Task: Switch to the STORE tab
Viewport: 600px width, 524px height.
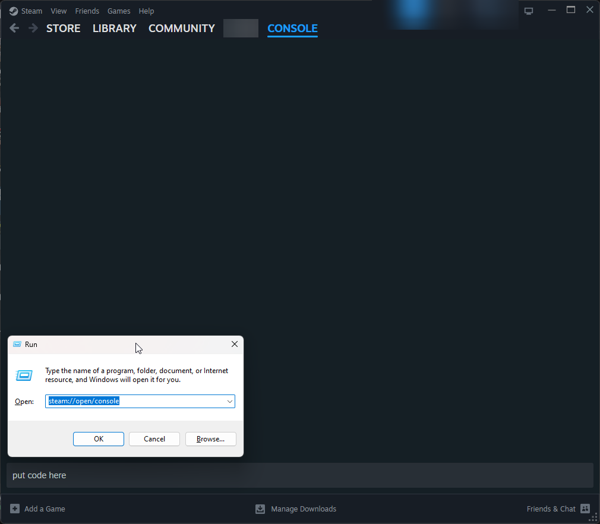Action: point(63,28)
